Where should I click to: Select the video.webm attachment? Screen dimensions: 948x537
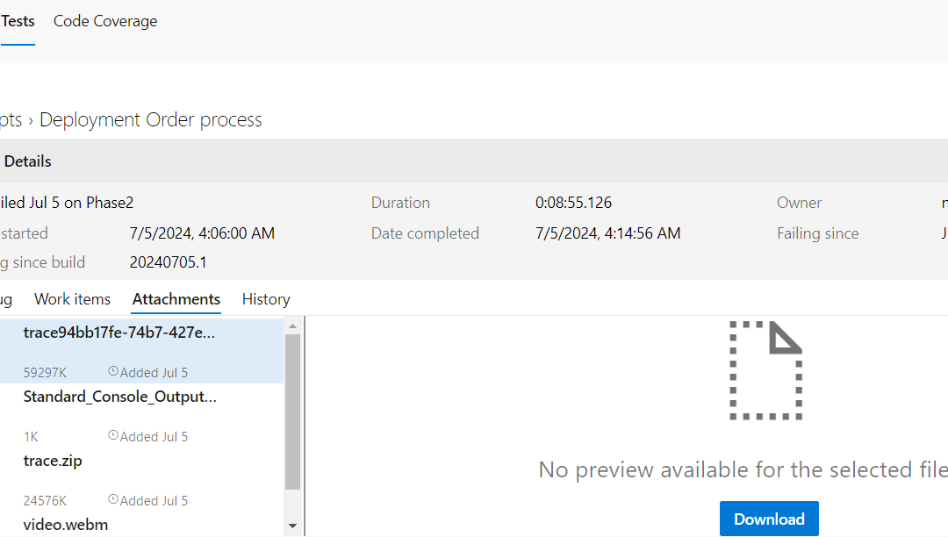pos(66,525)
